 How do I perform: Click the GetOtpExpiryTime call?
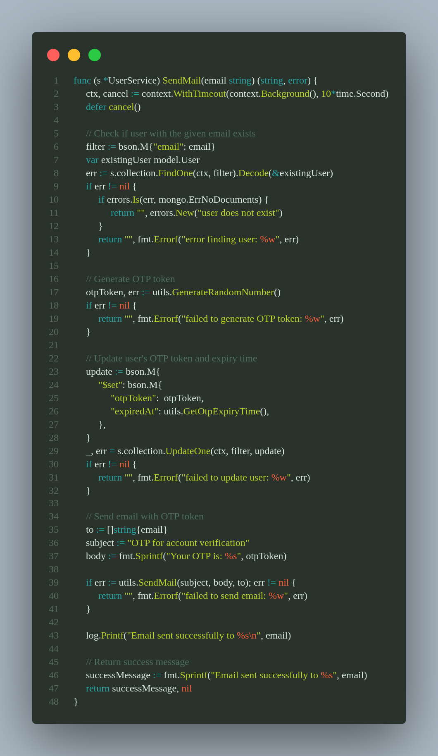221,411
